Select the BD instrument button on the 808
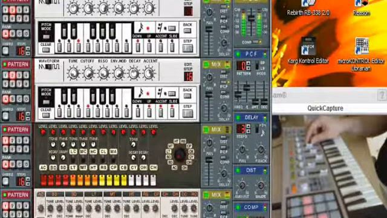Screen dimensions: 387x218 click(53, 167)
